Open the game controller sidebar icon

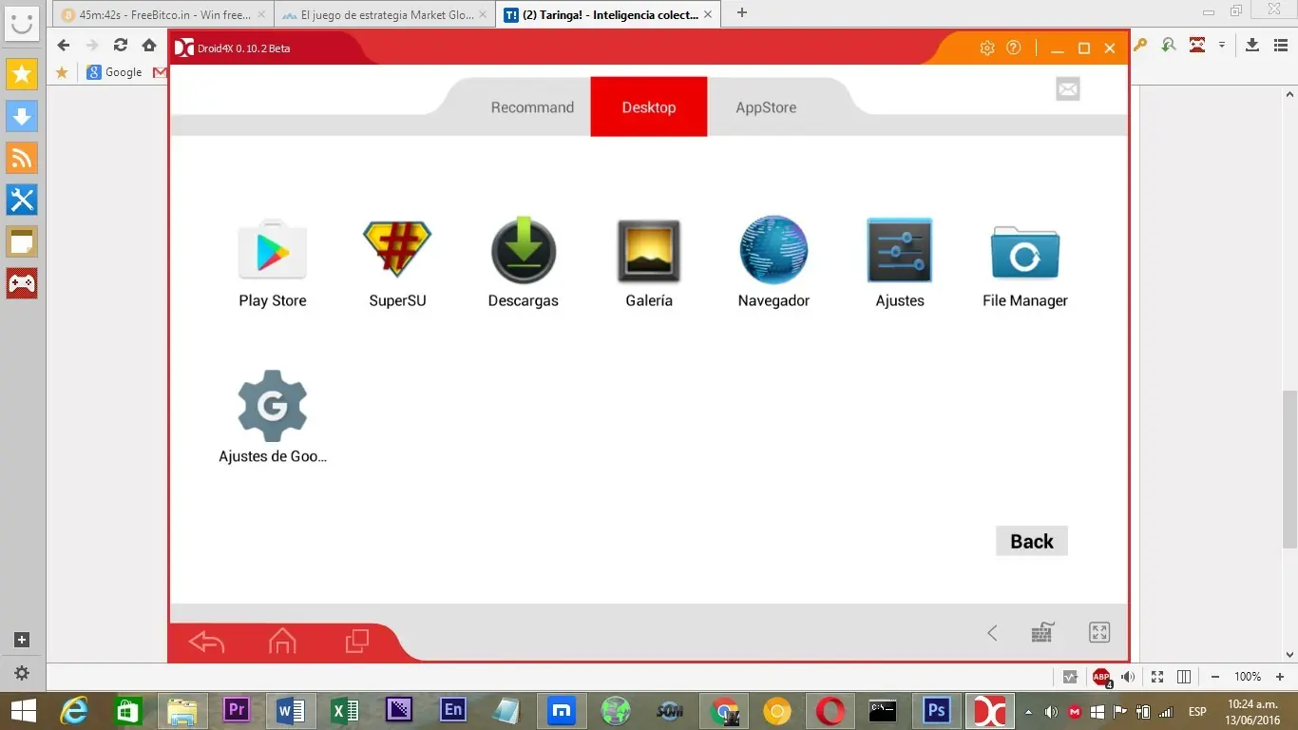[22, 283]
